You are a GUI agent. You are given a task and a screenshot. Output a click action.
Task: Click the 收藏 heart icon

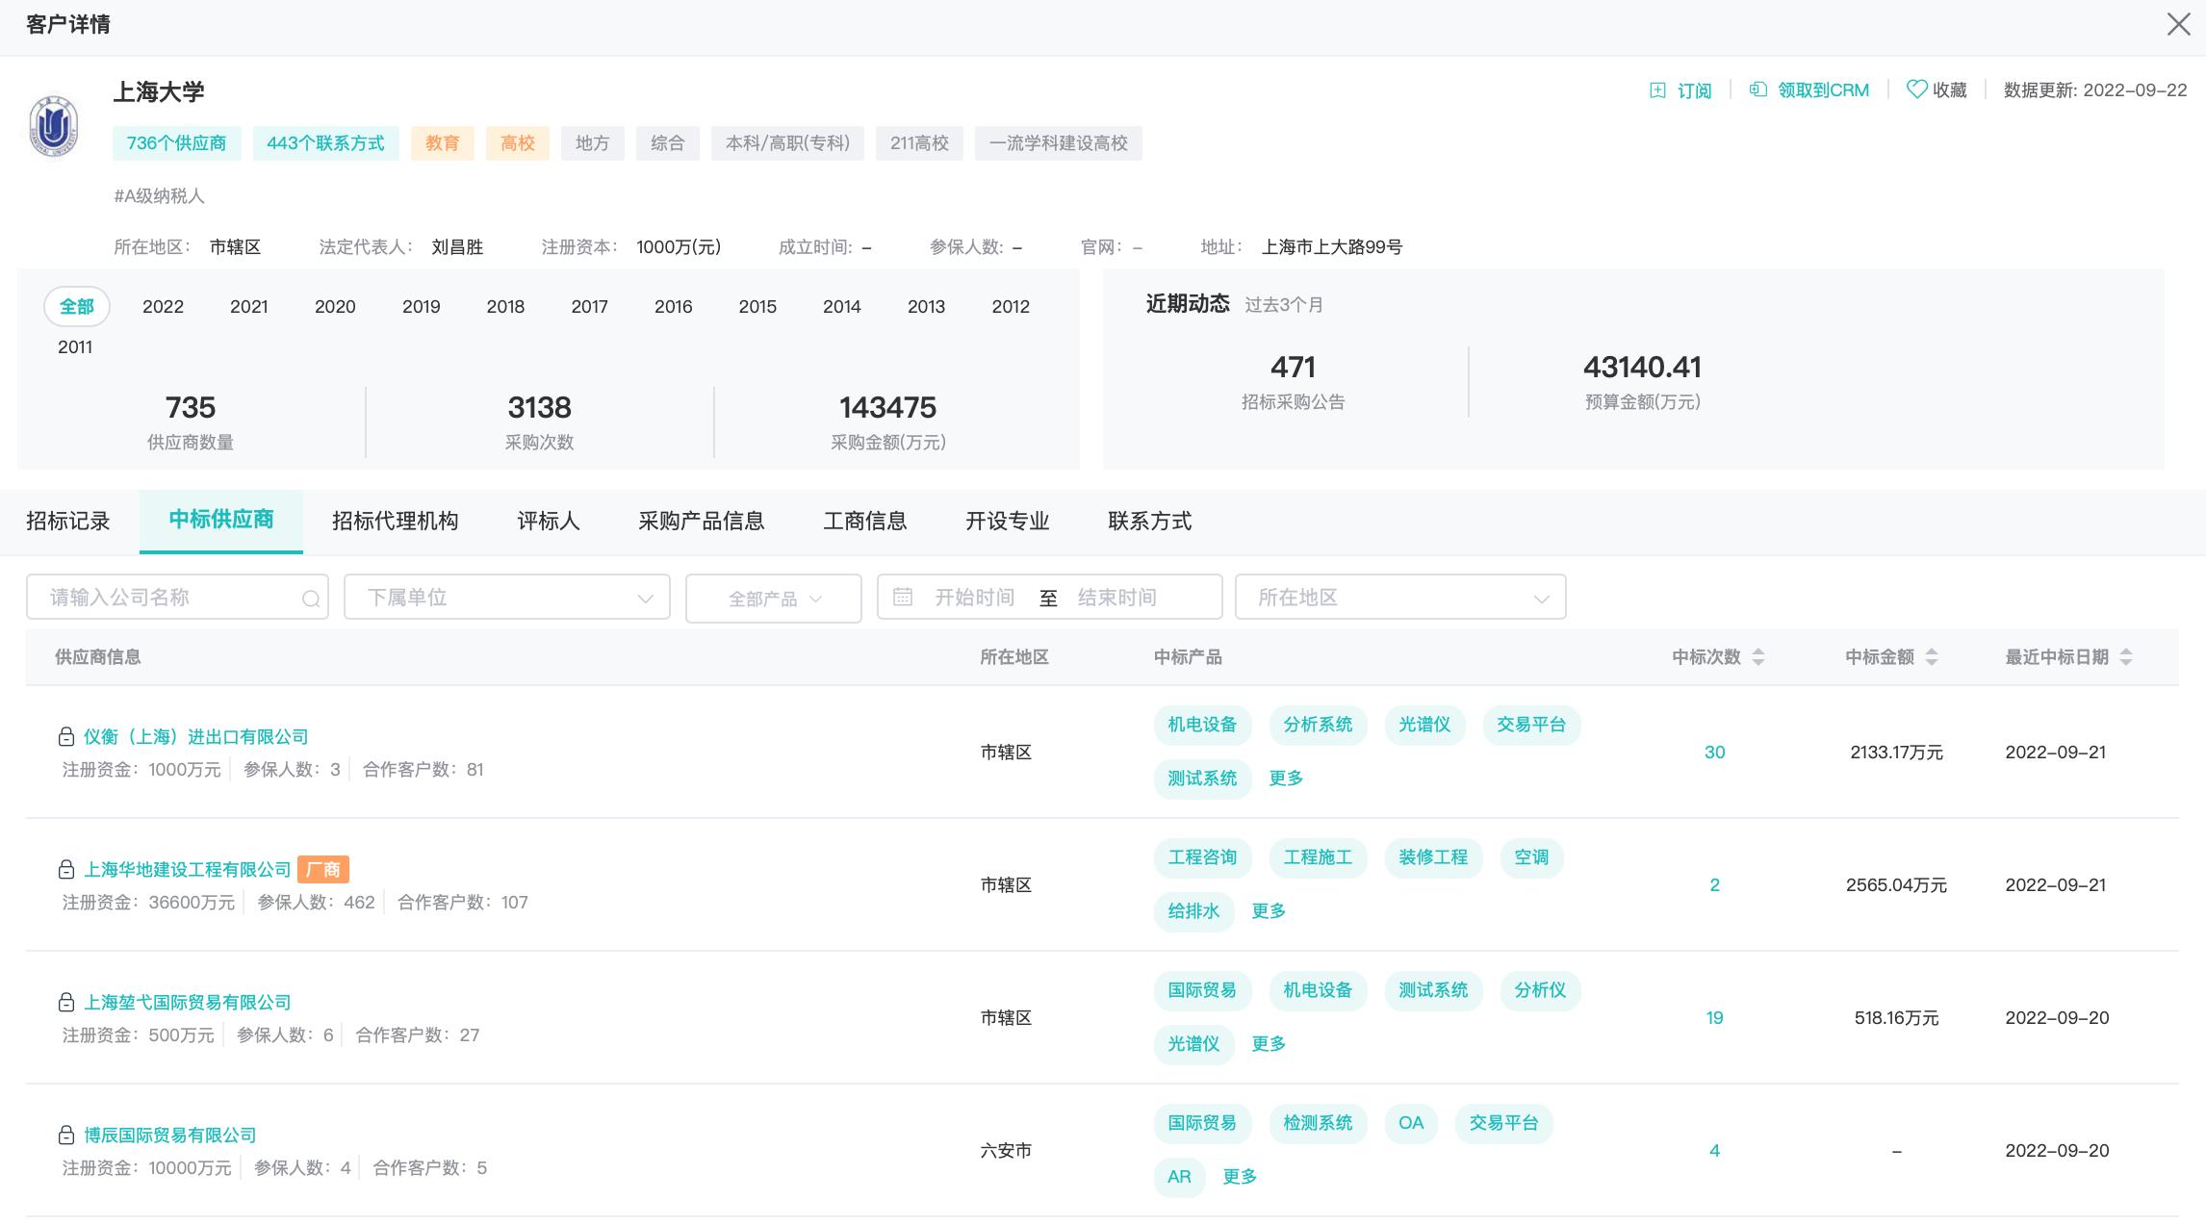coord(1916,89)
